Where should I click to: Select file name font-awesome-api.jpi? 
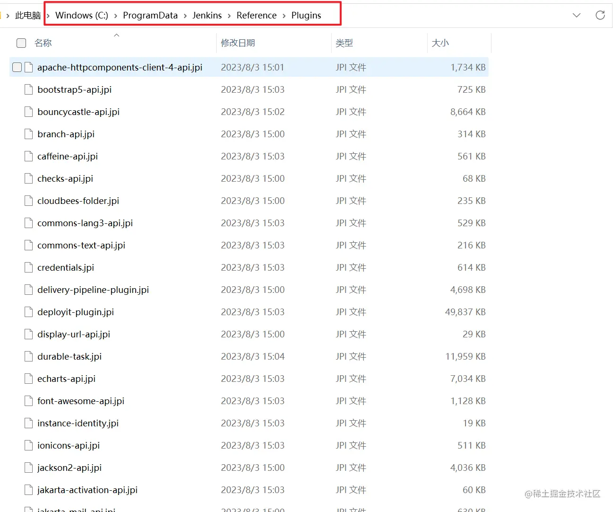point(81,401)
